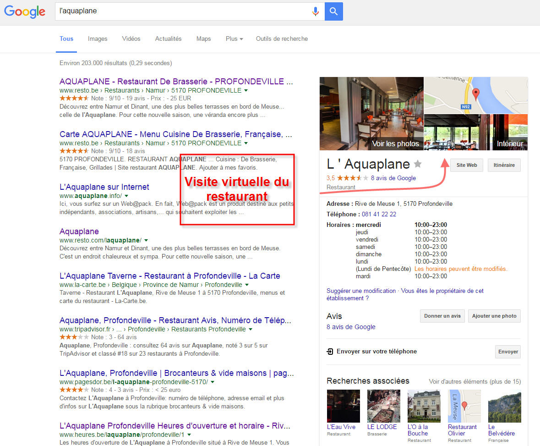Screen dimensions: 540x446
Task: Open L'Aquaplane sur Internet result
Action: pos(104,187)
